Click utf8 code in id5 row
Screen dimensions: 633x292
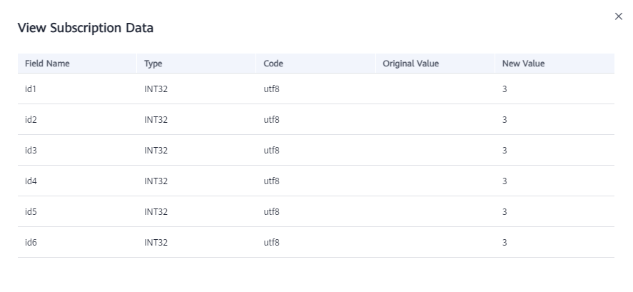click(x=271, y=211)
